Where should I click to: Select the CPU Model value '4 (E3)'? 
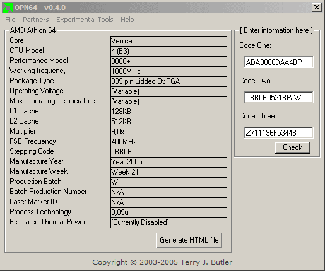click(x=168, y=51)
